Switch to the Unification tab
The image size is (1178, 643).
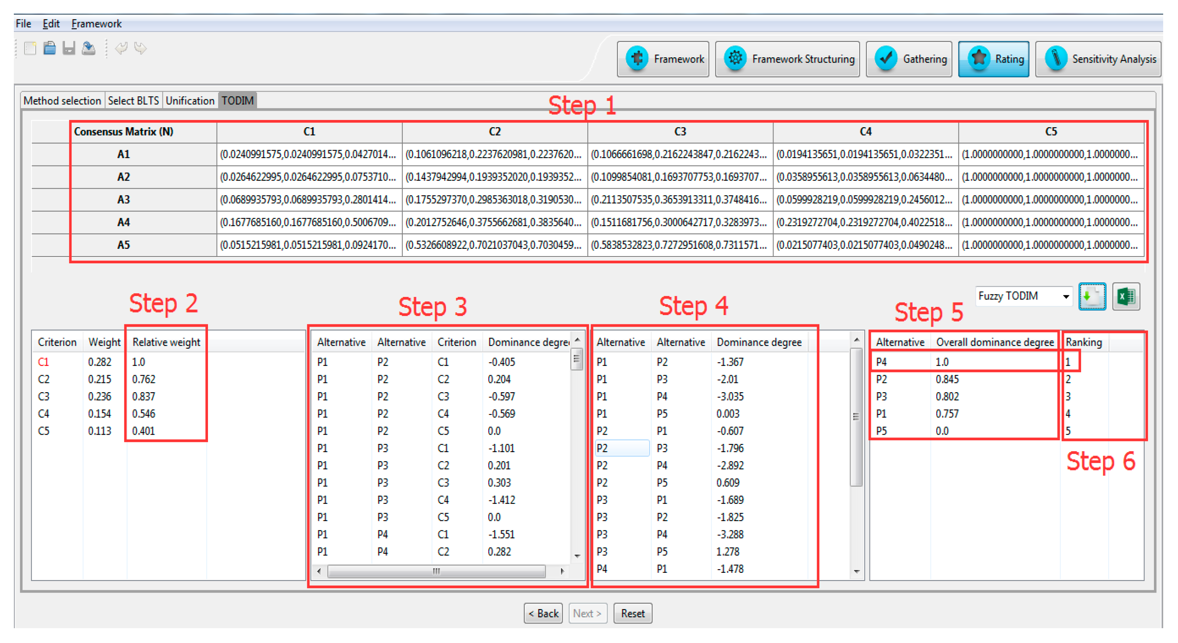pyautogui.click(x=190, y=101)
